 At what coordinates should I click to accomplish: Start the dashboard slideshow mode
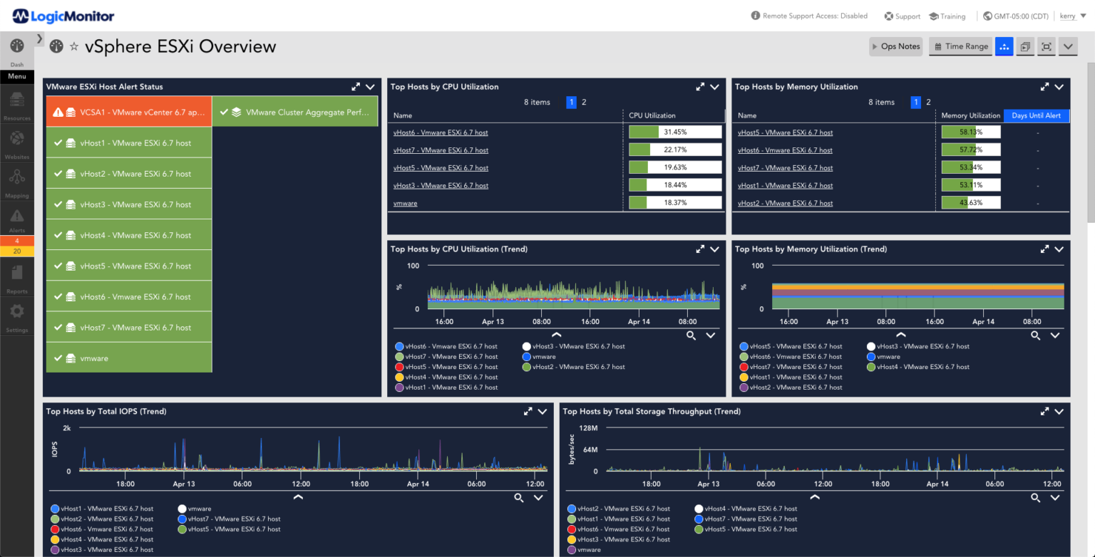(1024, 46)
